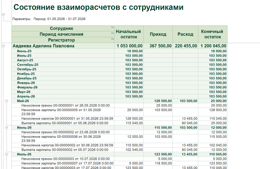
Task: Collapse the Авдеева Аделина Павловна group
Action: 3,46
